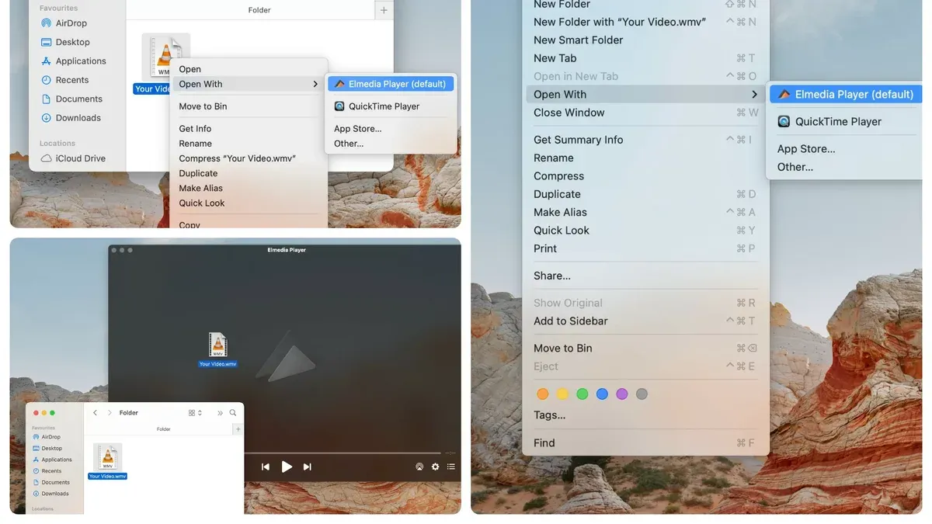This screenshot has width=932, height=524.
Task: Click the previous track button in Elmedia Player
Action: point(265,467)
